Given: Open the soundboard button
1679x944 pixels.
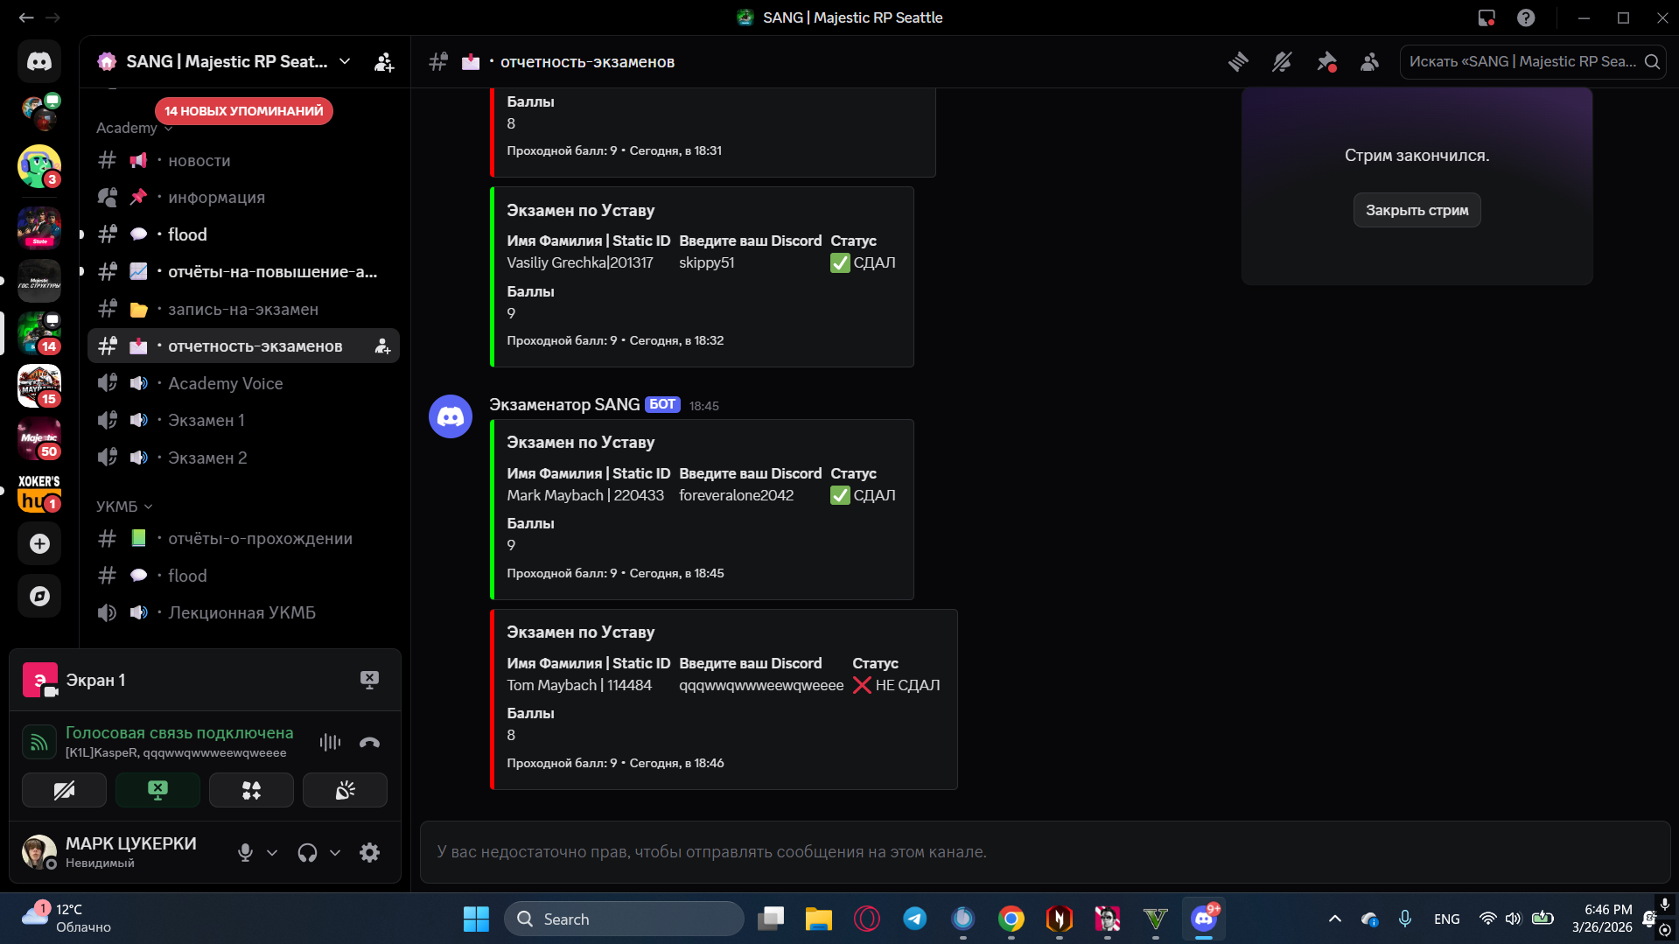Looking at the screenshot, I should (345, 790).
